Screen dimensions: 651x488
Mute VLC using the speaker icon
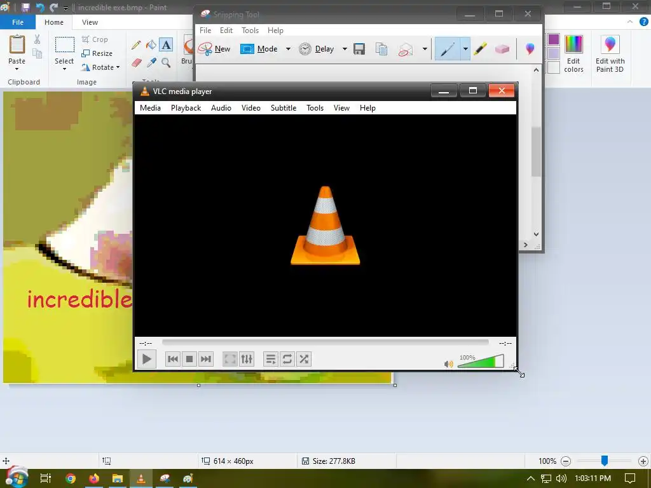448,364
